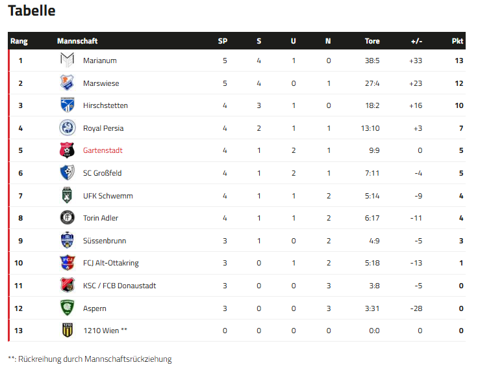Click the Tabelle heading
478x367 pixels.
click(x=31, y=10)
